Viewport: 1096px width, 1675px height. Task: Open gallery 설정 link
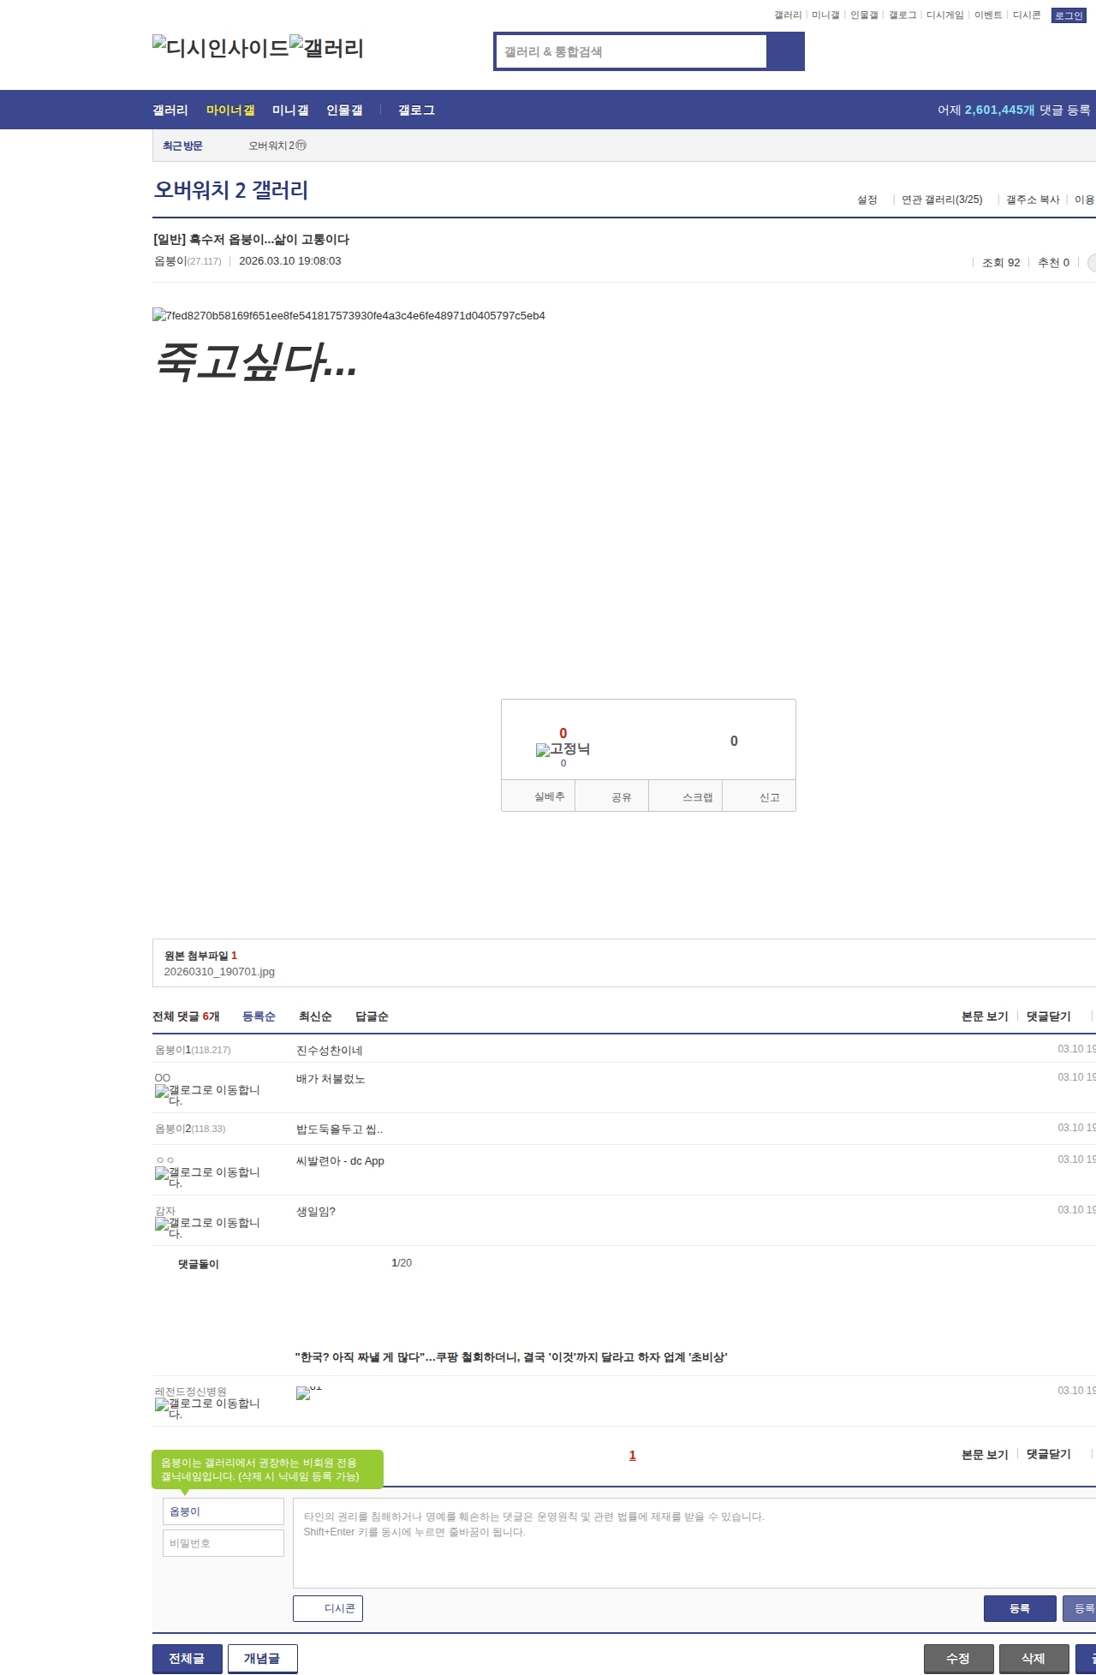(x=867, y=200)
